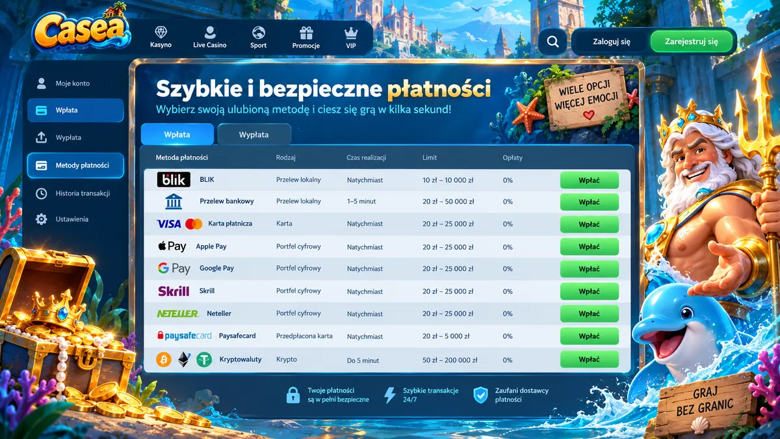Click the Neteller logo
Viewport: 780px width, 439px height.
click(177, 313)
